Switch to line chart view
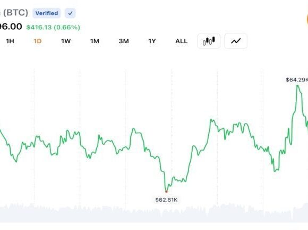Viewport: 308px width, 230px height. (x=236, y=41)
